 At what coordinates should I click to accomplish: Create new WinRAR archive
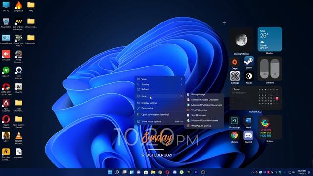204,110
